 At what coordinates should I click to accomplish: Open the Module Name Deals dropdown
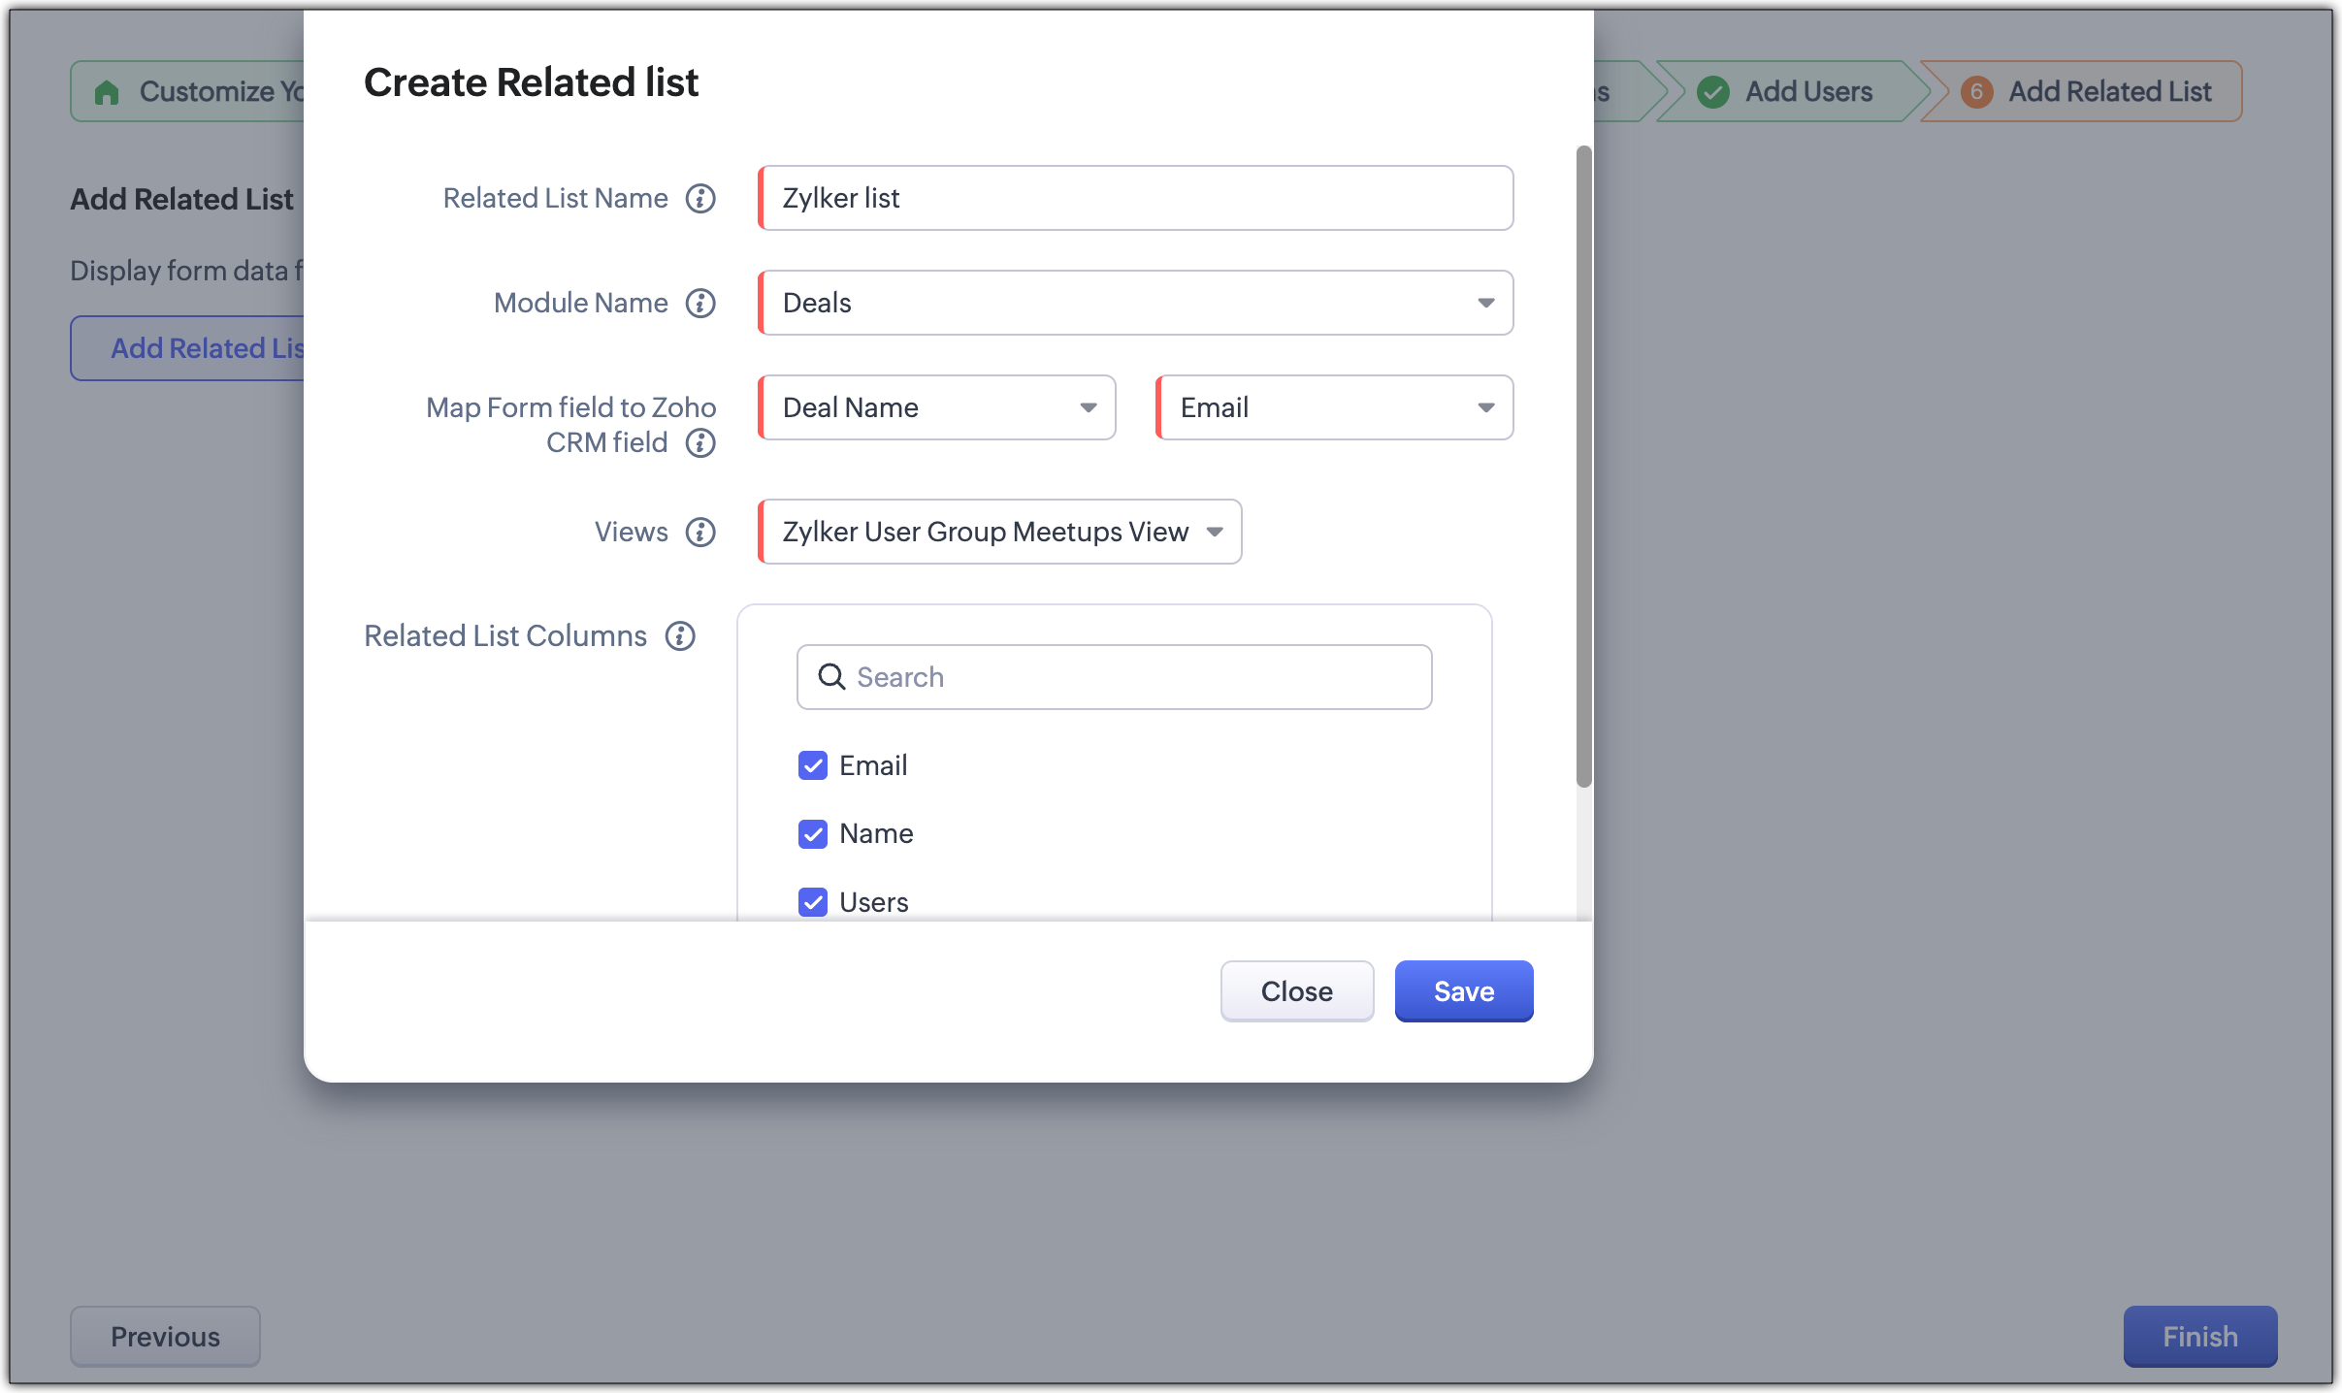pos(1135,304)
